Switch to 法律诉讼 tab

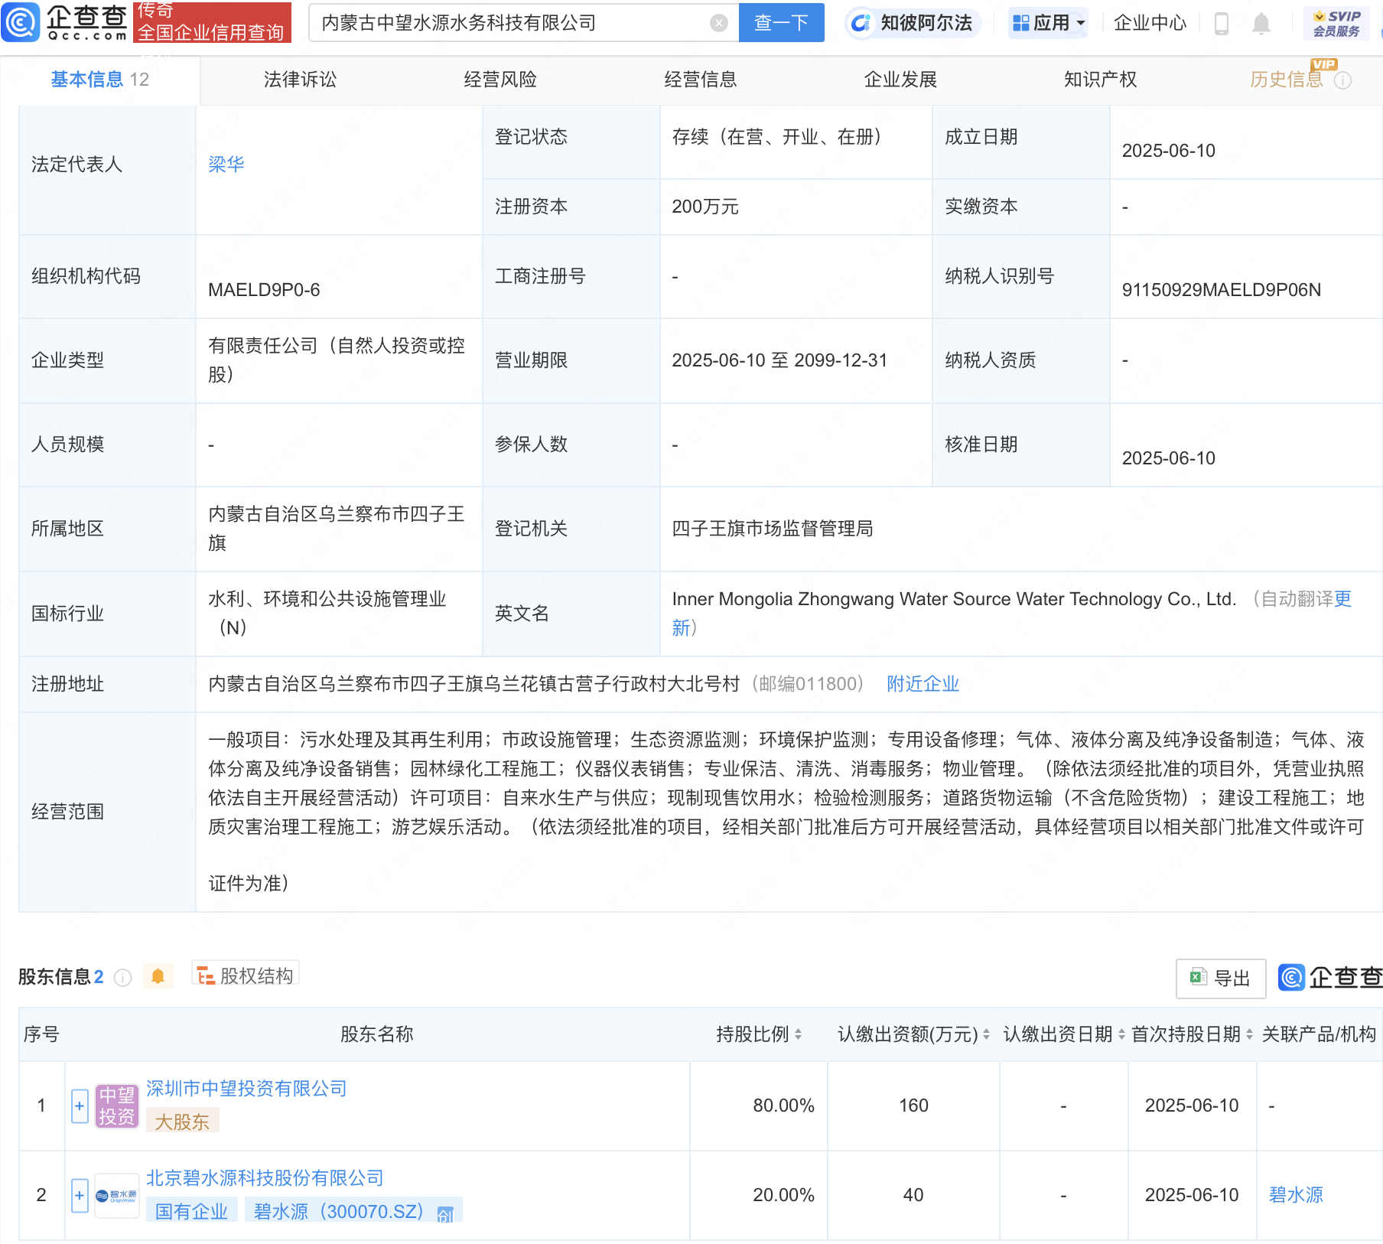(300, 80)
